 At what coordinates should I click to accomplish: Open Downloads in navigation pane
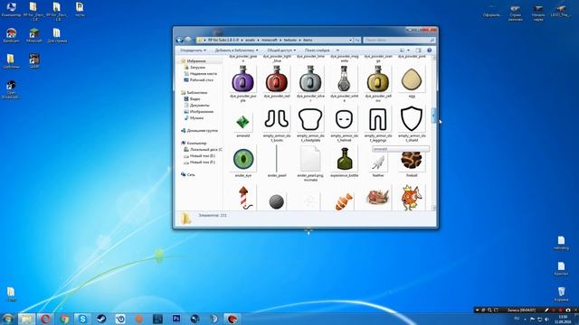pyautogui.click(x=197, y=68)
